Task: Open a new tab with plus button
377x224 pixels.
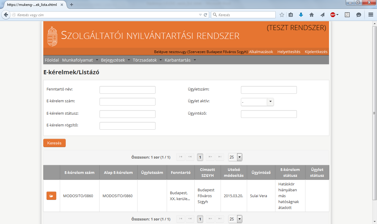Action: [x=72, y=5]
